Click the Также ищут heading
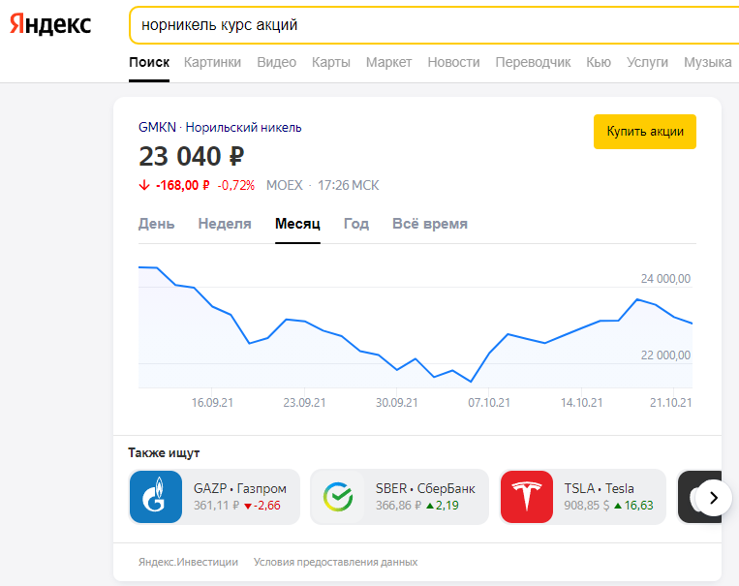The width and height of the screenshot is (739, 586). pos(164,453)
